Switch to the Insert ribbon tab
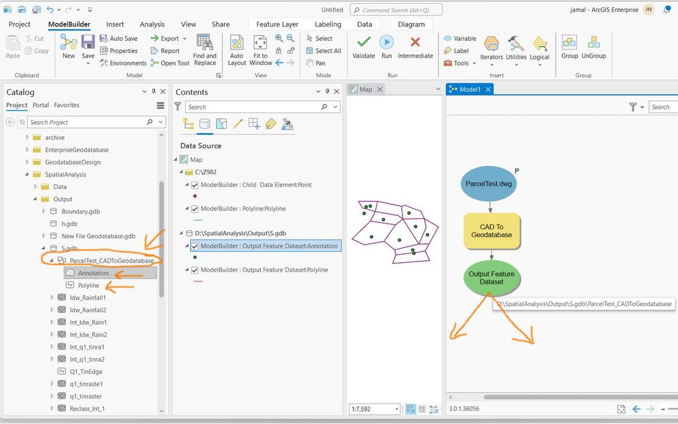This screenshot has width=678, height=424. [x=115, y=24]
